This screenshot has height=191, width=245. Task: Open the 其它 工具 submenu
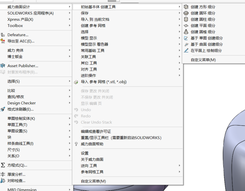coord(128,63)
